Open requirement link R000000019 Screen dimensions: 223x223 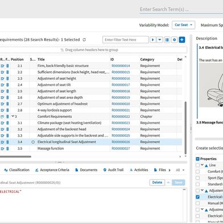pos(121,97)
